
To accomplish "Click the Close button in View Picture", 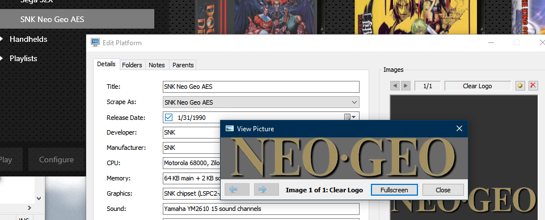I will 443,190.
